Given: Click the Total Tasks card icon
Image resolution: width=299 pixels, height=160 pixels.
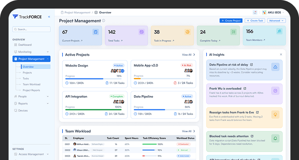Looking at the screenshot, I should click(x=142, y=32).
